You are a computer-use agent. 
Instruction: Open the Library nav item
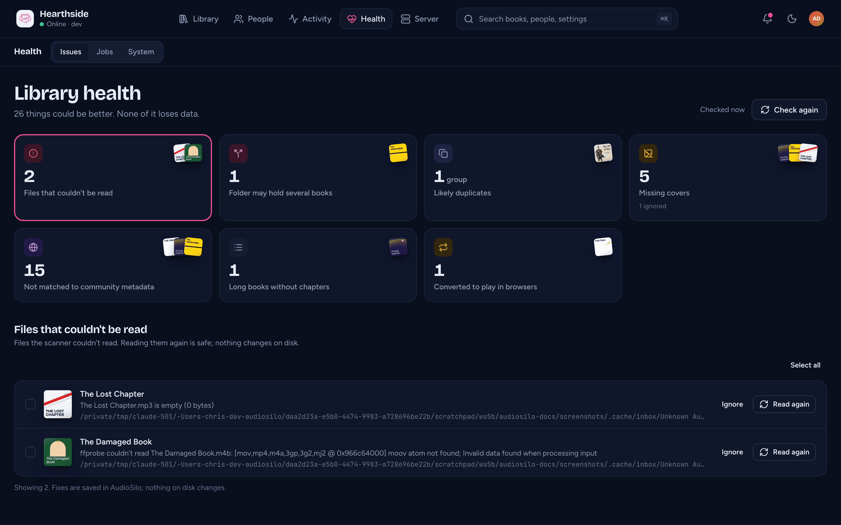(199, 19)
